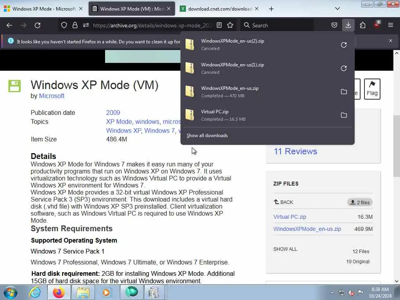Screen dimensions: 400x300
Task: Click BACK in ZIP FILES panel
Action: [284, 202]
